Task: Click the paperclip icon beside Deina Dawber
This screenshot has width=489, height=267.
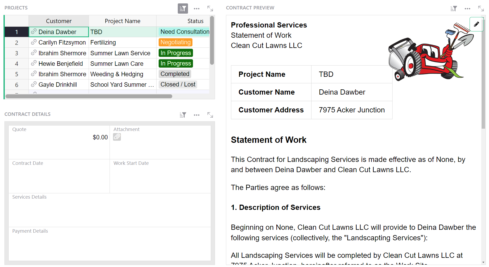Action: 34,32
